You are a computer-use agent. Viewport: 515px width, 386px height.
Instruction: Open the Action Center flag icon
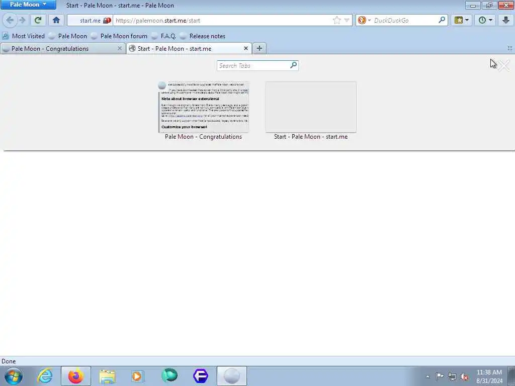pyautogui.click(x=440, y=376)
